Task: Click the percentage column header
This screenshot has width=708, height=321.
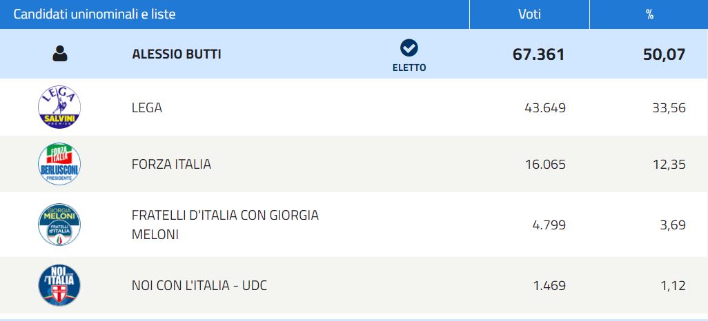Action: [649, 14]
